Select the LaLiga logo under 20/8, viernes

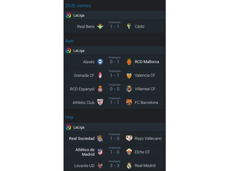pos(68,15)
